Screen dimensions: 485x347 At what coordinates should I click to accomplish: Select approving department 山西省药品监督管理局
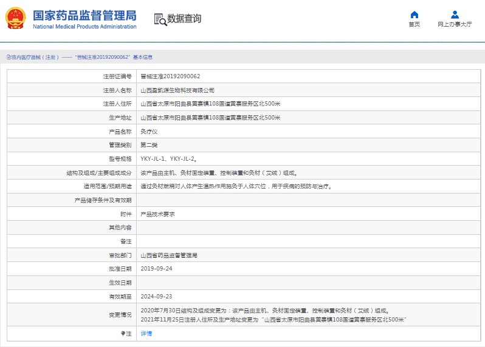169,255
